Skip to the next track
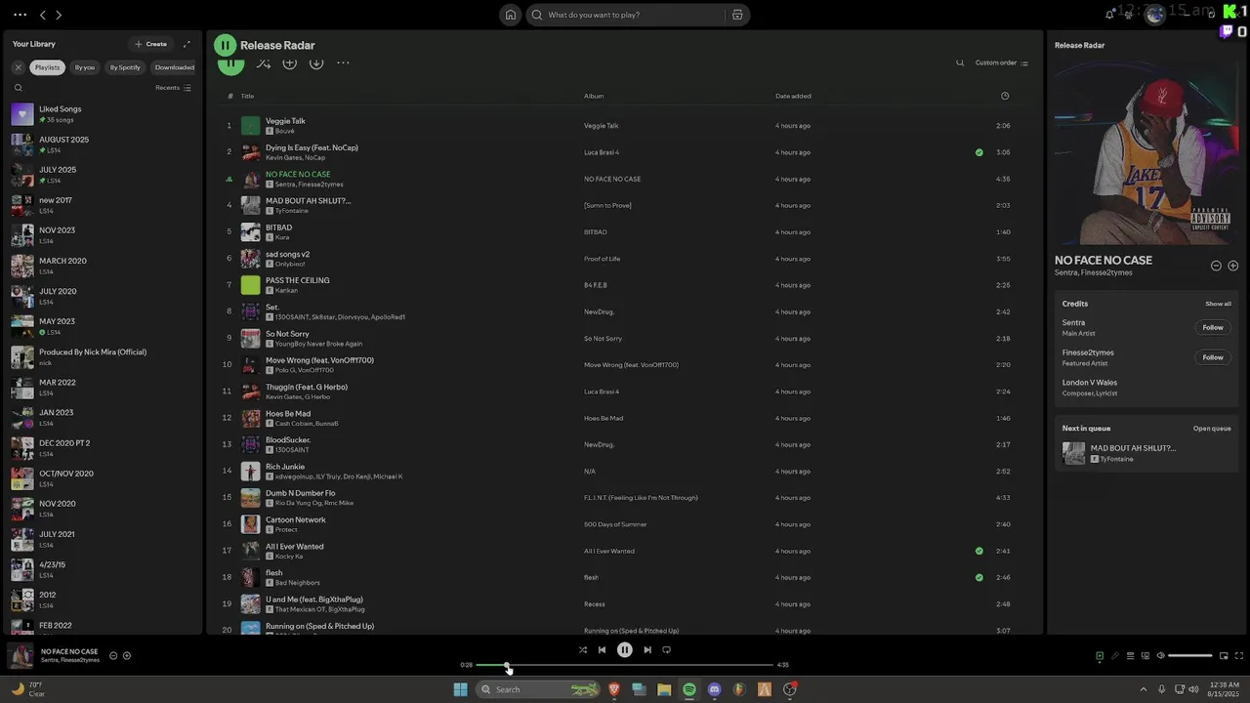1250x703 pixels. pyautogui.click(x=647, y=649)
